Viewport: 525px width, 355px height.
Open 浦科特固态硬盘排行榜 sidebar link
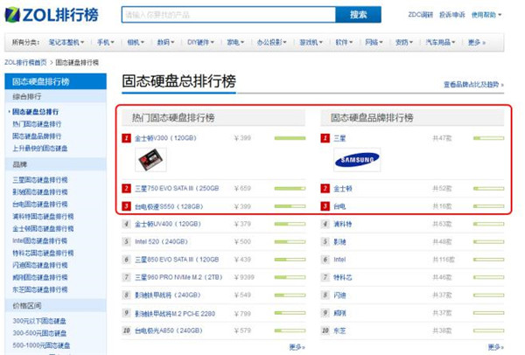pyautogui.click(x=43, y=216)
